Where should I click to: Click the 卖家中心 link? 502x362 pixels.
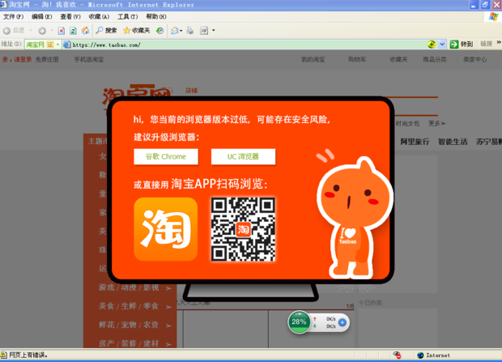pyautogui.click(x=474, y=60)
